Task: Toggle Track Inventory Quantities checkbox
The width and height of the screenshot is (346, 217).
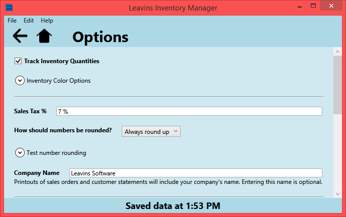Action: tap(18, 61)
